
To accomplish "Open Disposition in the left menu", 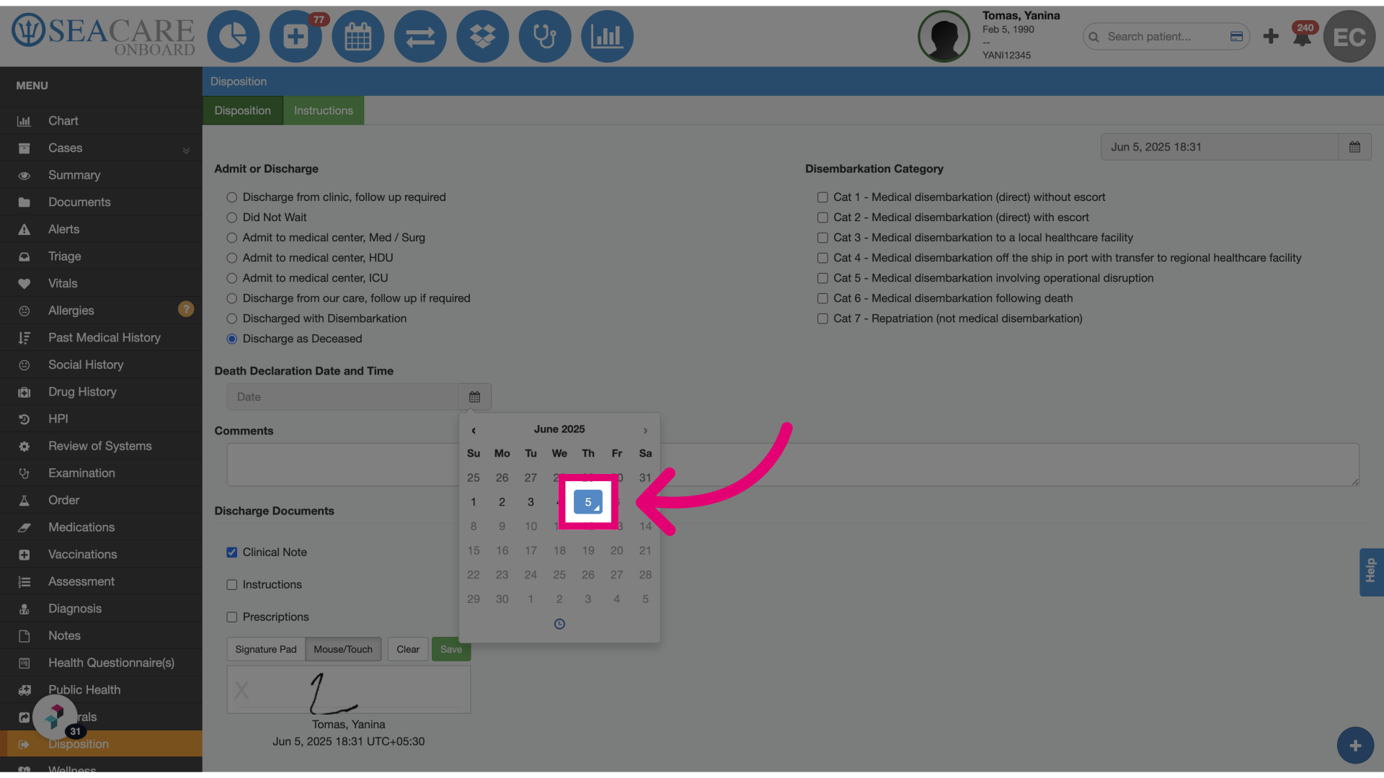I will (x=101, y=744).
